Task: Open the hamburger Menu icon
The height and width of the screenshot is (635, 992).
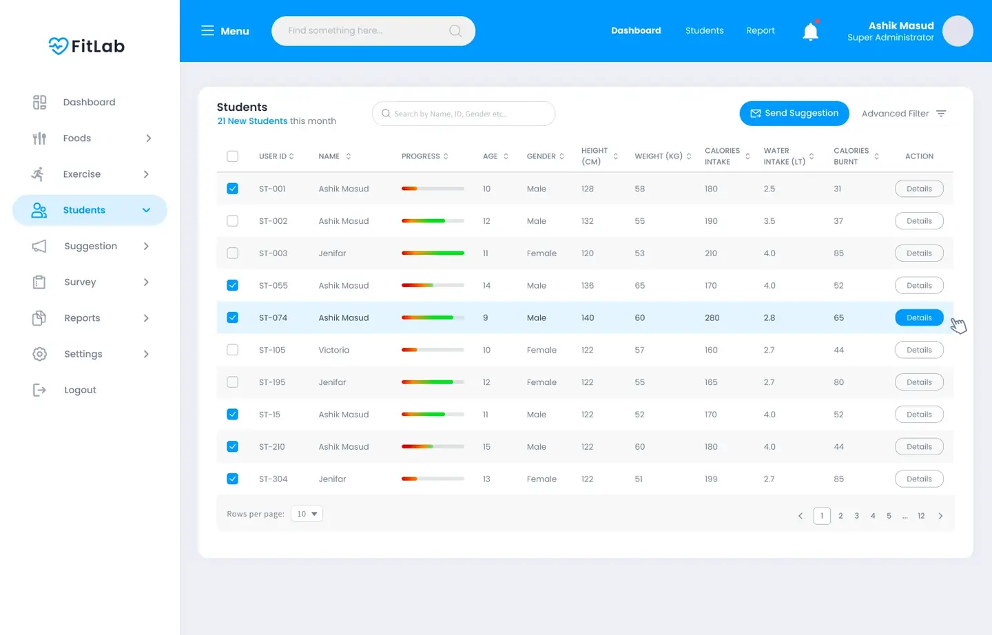Action: 207,30
